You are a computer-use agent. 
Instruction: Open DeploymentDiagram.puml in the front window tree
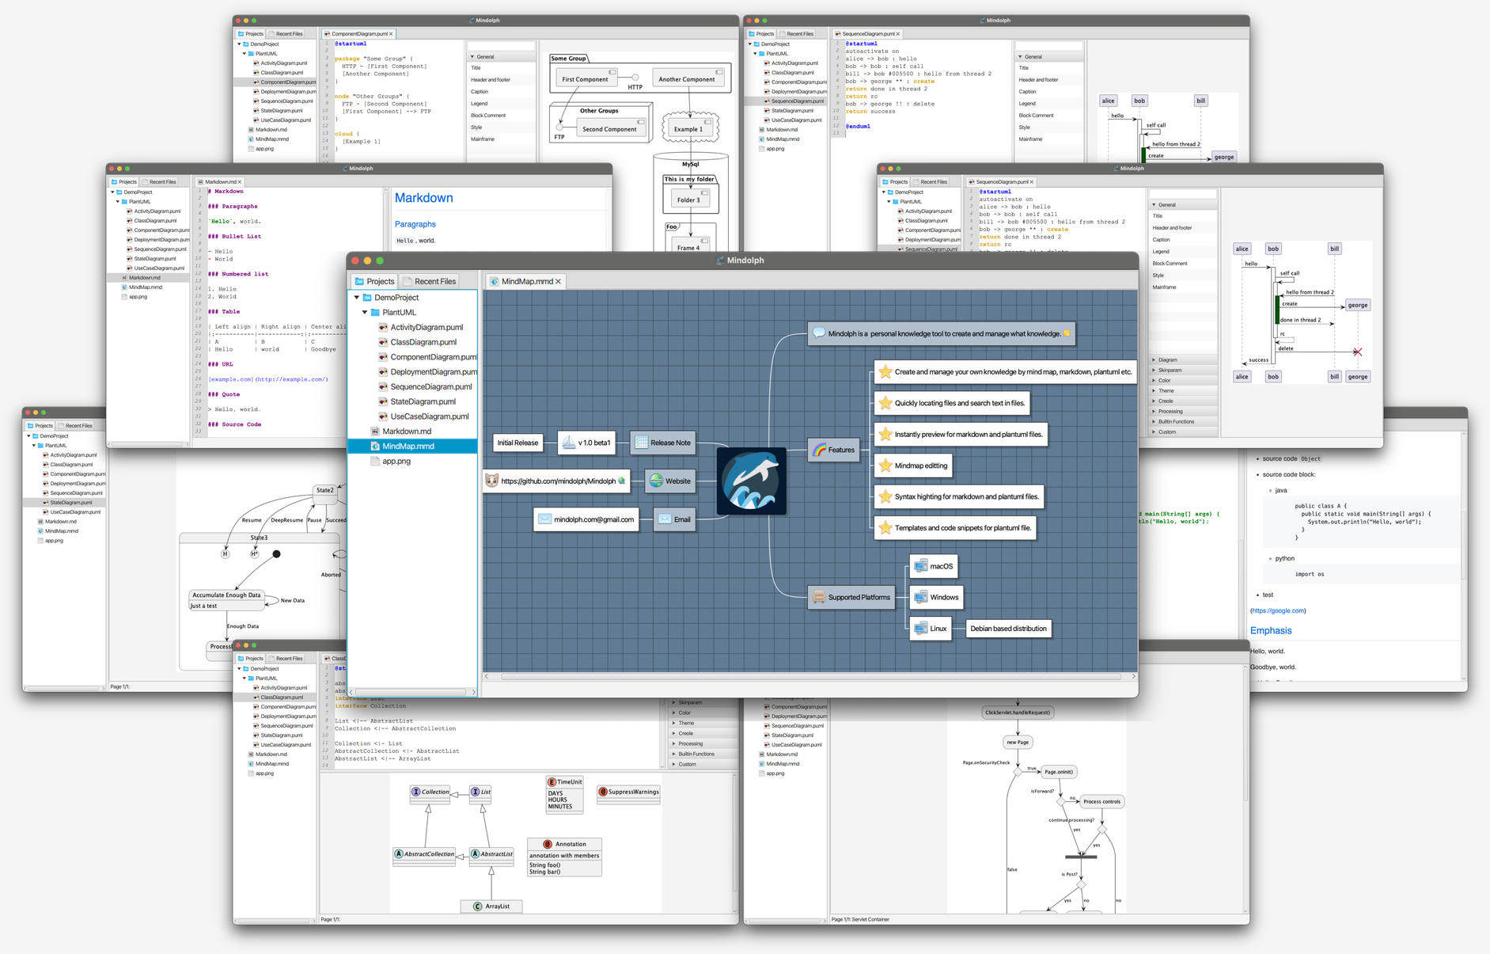tap(433, 372)
